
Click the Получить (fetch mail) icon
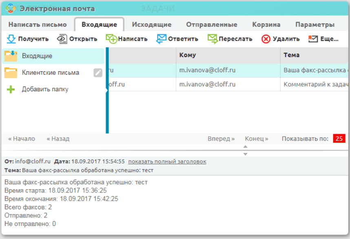point(10,39)
